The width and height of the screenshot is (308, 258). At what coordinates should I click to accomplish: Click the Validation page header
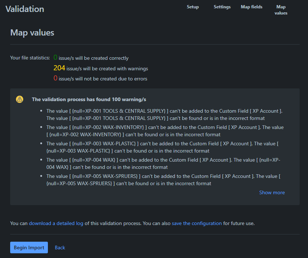coord(25,9)
